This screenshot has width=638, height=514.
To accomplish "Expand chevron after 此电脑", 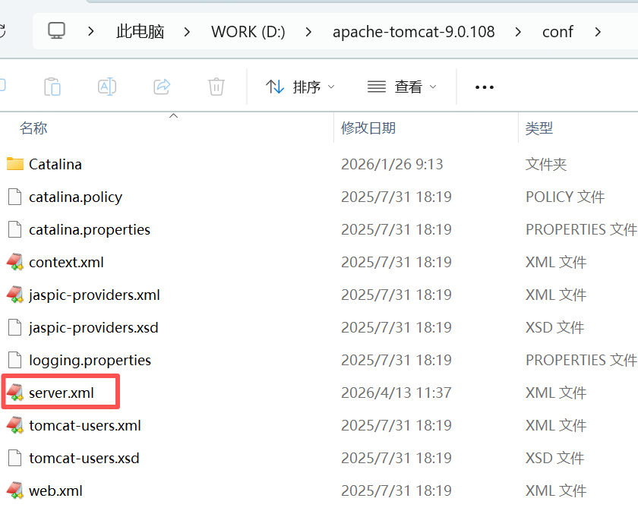I will 187,31.
